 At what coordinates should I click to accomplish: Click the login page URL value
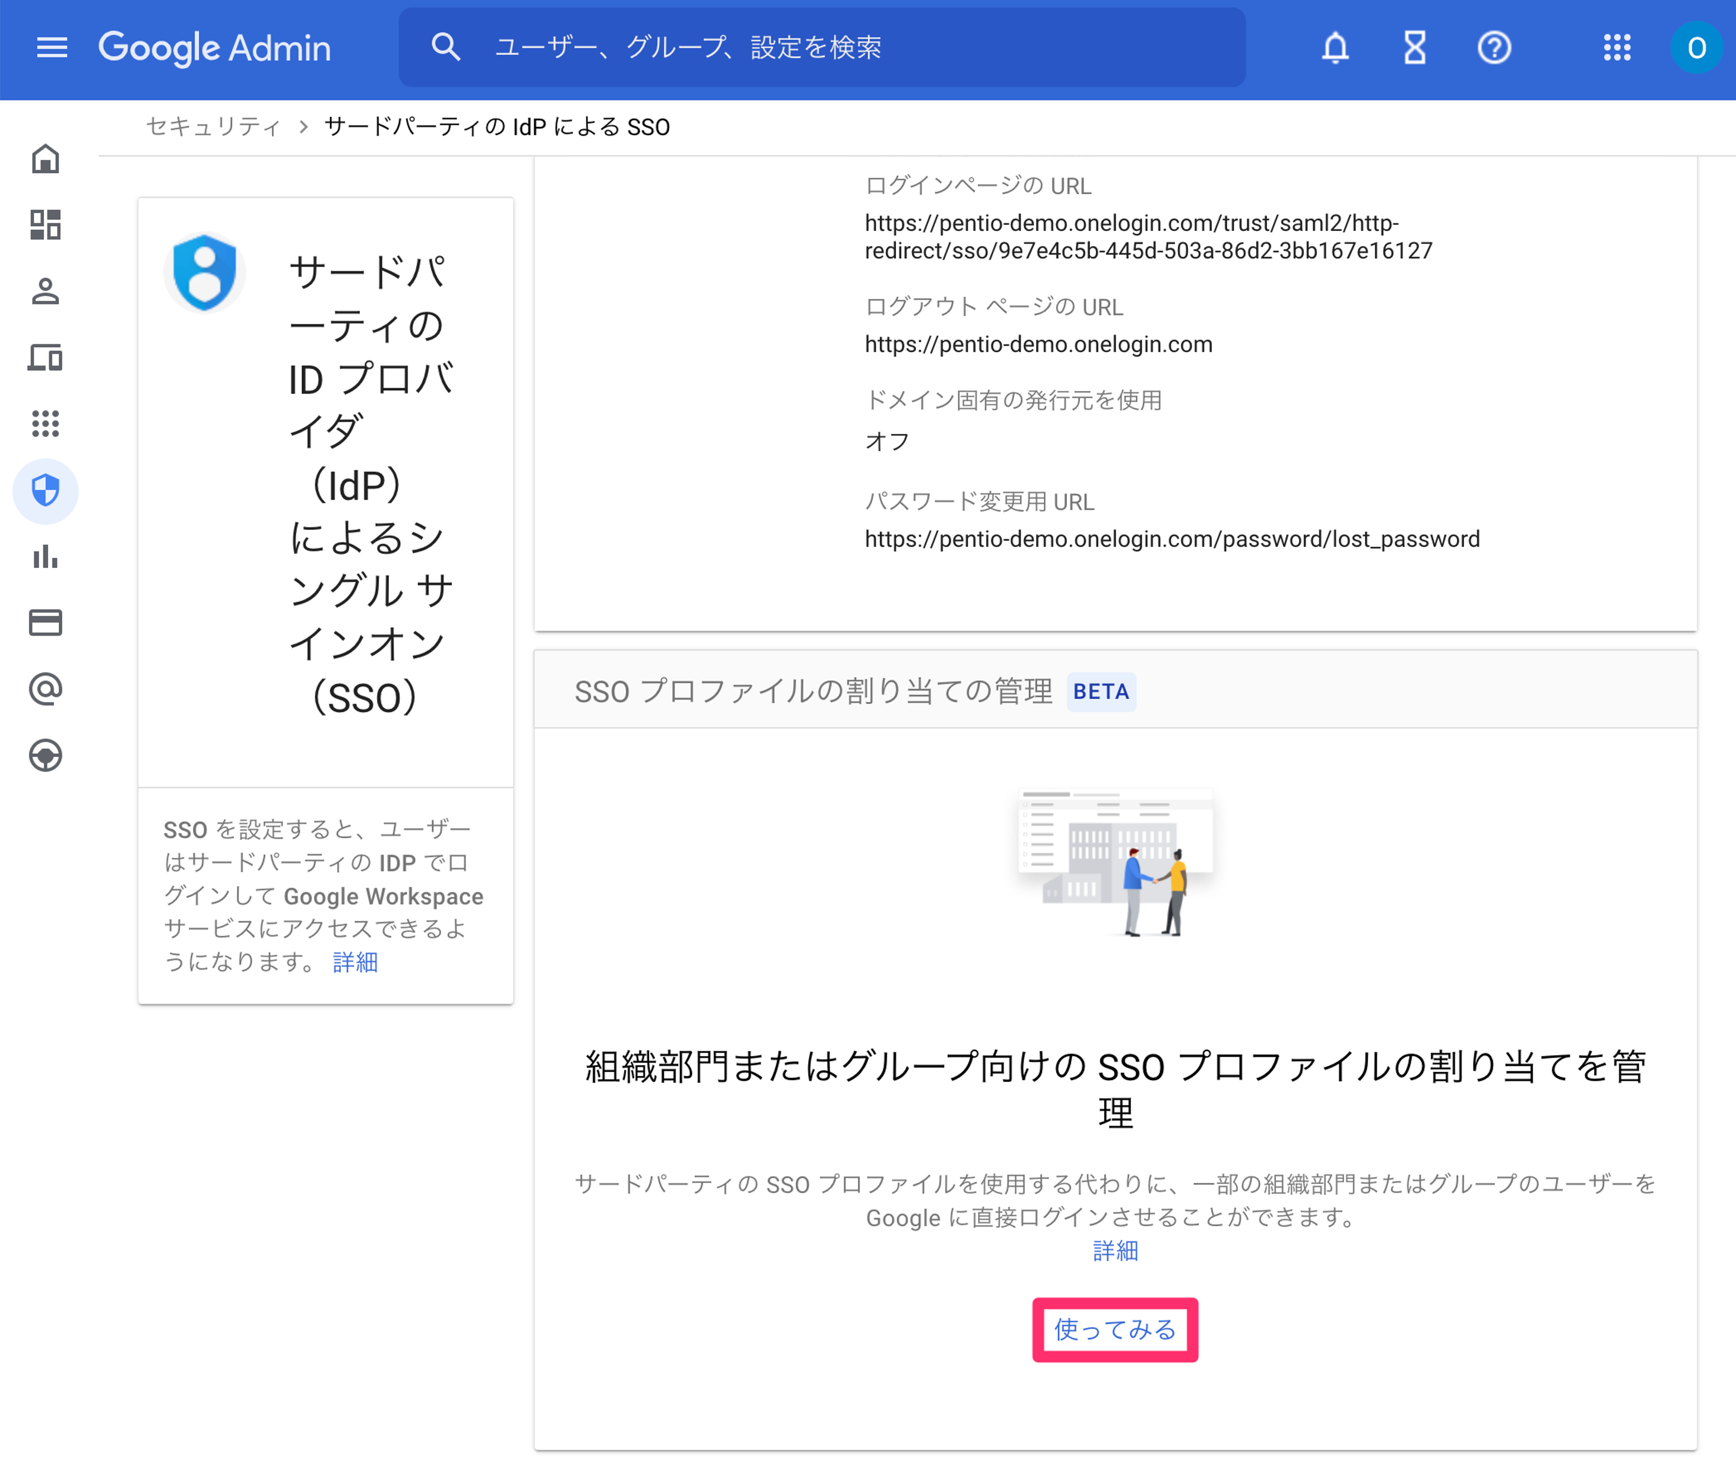1149,236
